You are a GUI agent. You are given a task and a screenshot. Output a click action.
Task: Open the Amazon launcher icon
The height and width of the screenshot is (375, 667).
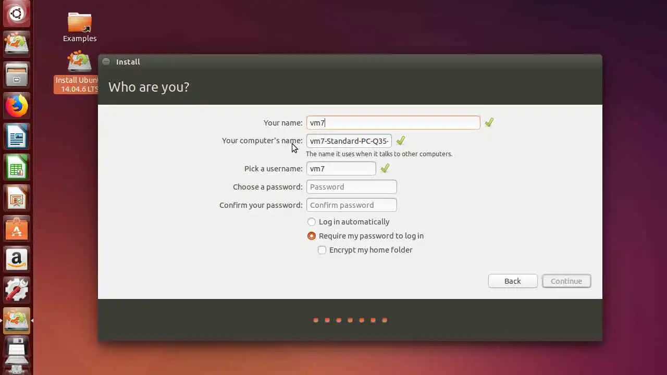[x=17, y=259]
